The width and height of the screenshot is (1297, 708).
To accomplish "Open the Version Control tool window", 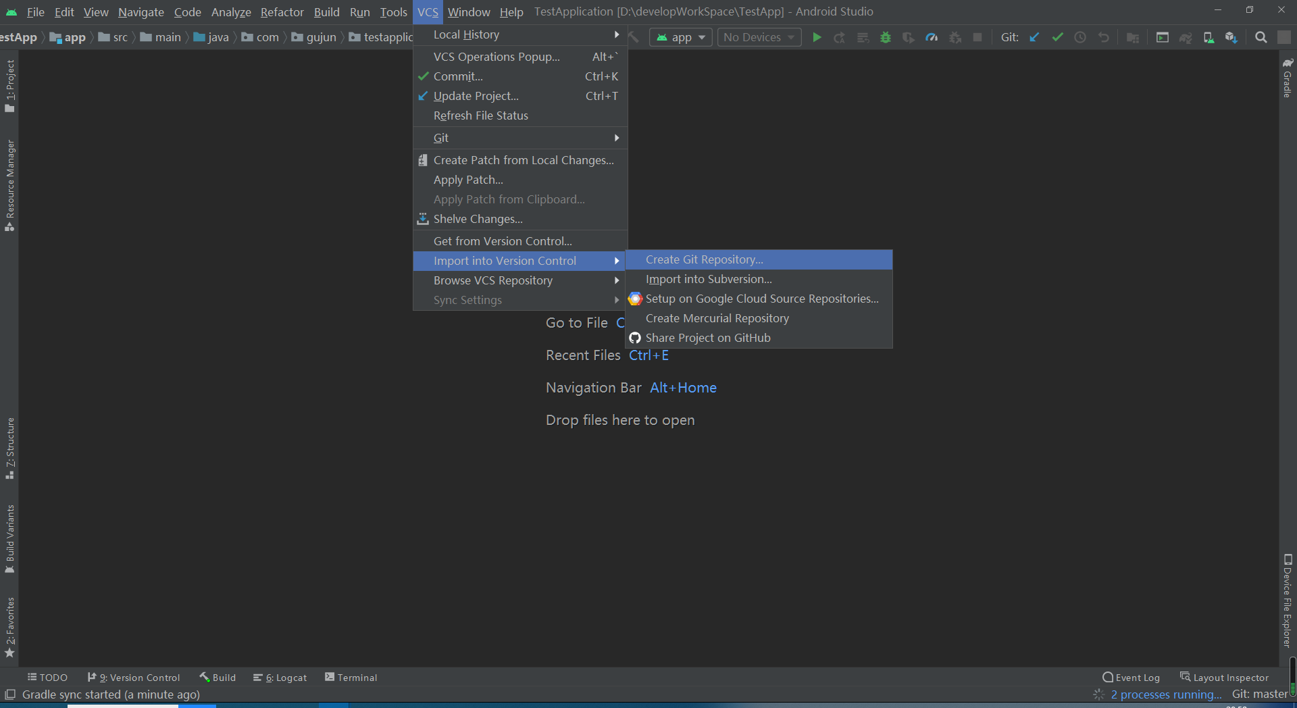I will pyautogui.click(x=134, y=678).
